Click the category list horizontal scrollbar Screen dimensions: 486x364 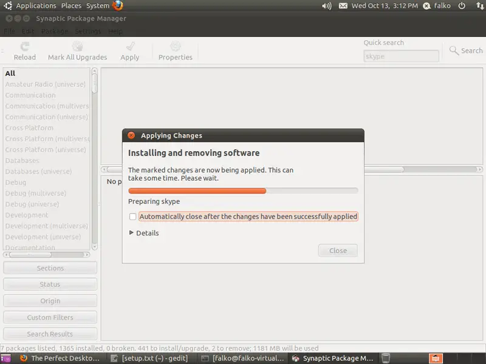coord(48,255)
